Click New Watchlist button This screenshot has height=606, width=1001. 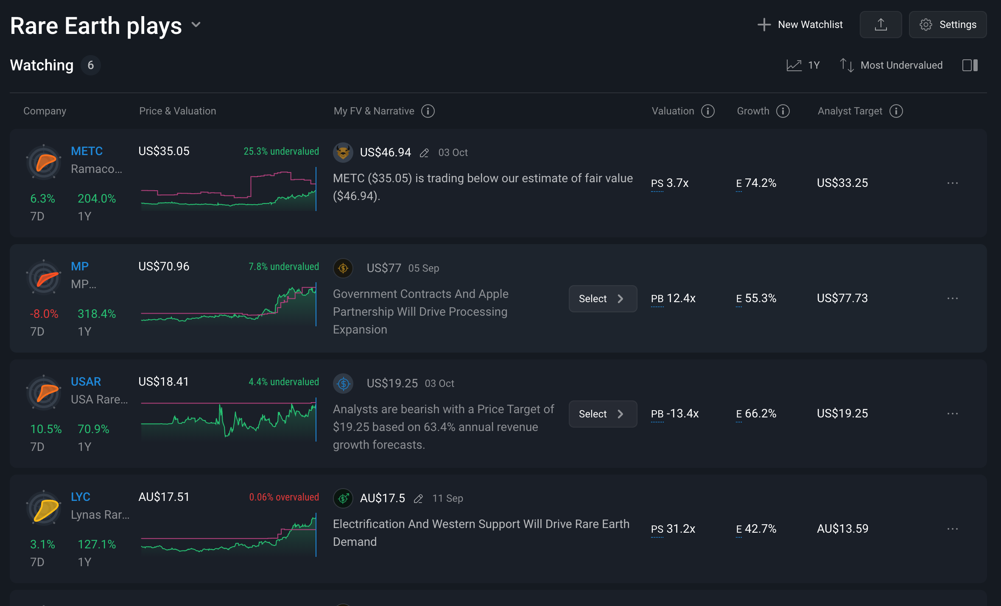tap(800, 25)
